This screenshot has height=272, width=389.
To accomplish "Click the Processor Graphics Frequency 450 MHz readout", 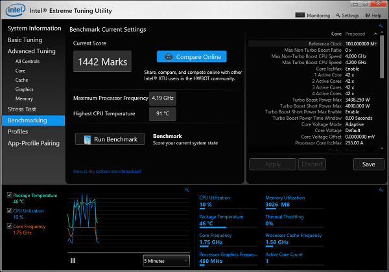I will [228, 258].
